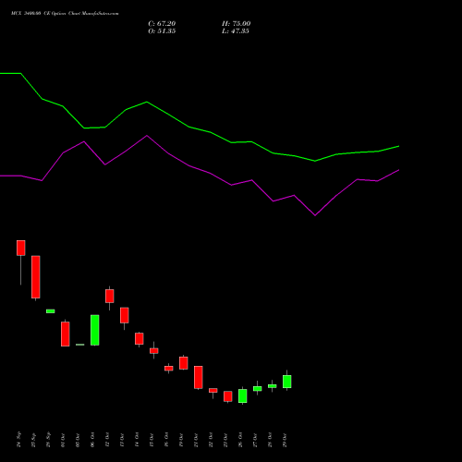
Task: Click the green candle above 26 Oct
Action: coord(243,396)
